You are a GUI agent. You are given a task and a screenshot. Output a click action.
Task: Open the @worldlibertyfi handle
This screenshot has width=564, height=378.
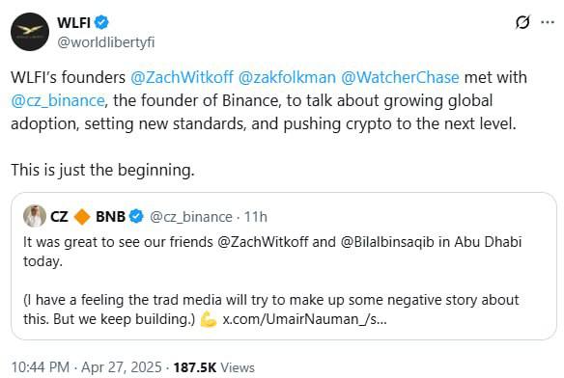point(106,42)
